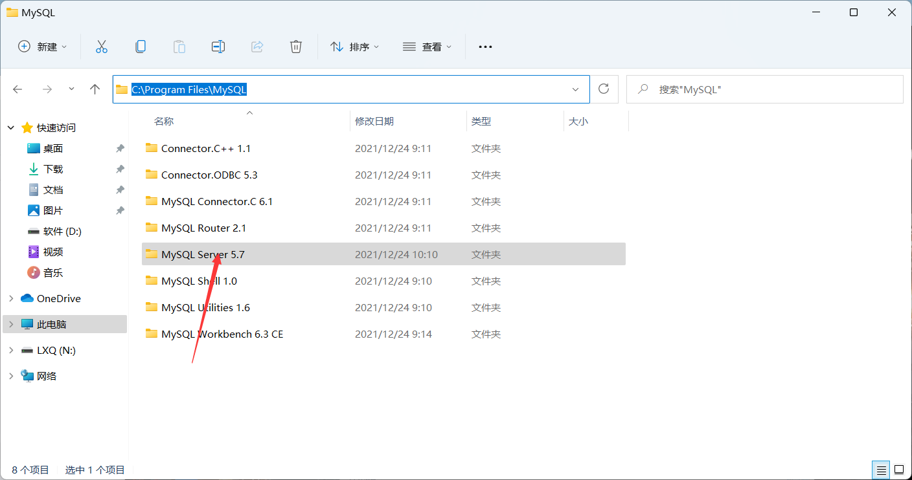Select 网络 in navigation pane
Viewport: 912px width, 480px height.
pos(47,376)
